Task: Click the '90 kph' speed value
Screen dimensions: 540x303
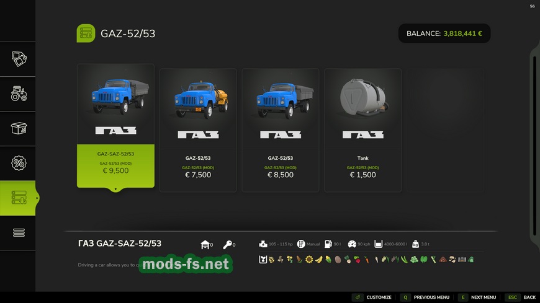Action: coord(364,244)
